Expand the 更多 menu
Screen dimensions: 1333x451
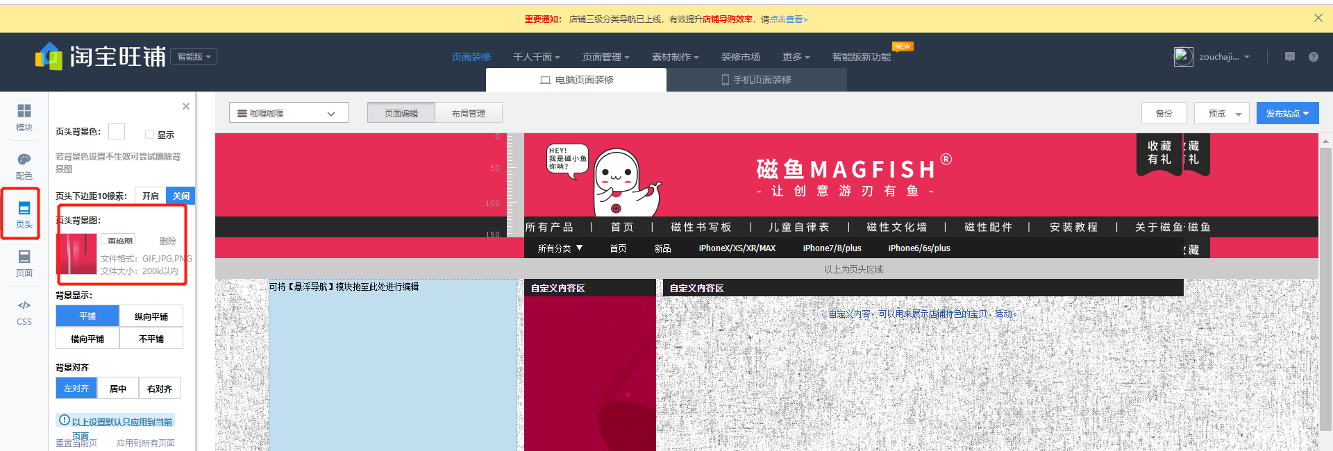796,57
